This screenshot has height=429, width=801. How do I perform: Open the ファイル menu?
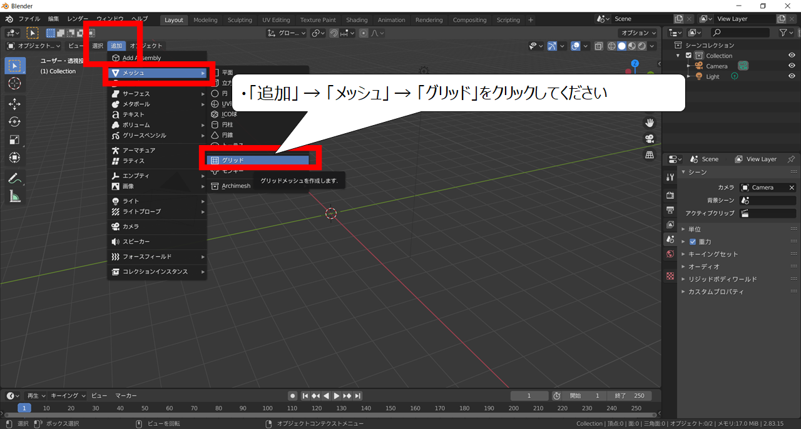click(29, 19)
